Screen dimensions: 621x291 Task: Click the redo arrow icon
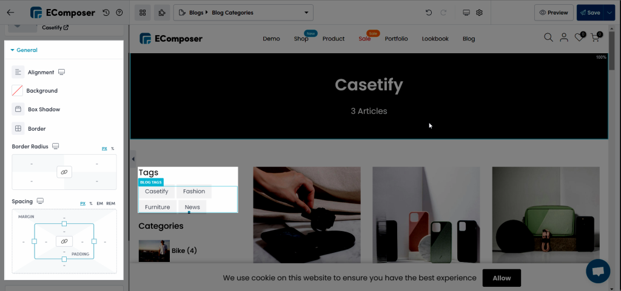point(443,13)
